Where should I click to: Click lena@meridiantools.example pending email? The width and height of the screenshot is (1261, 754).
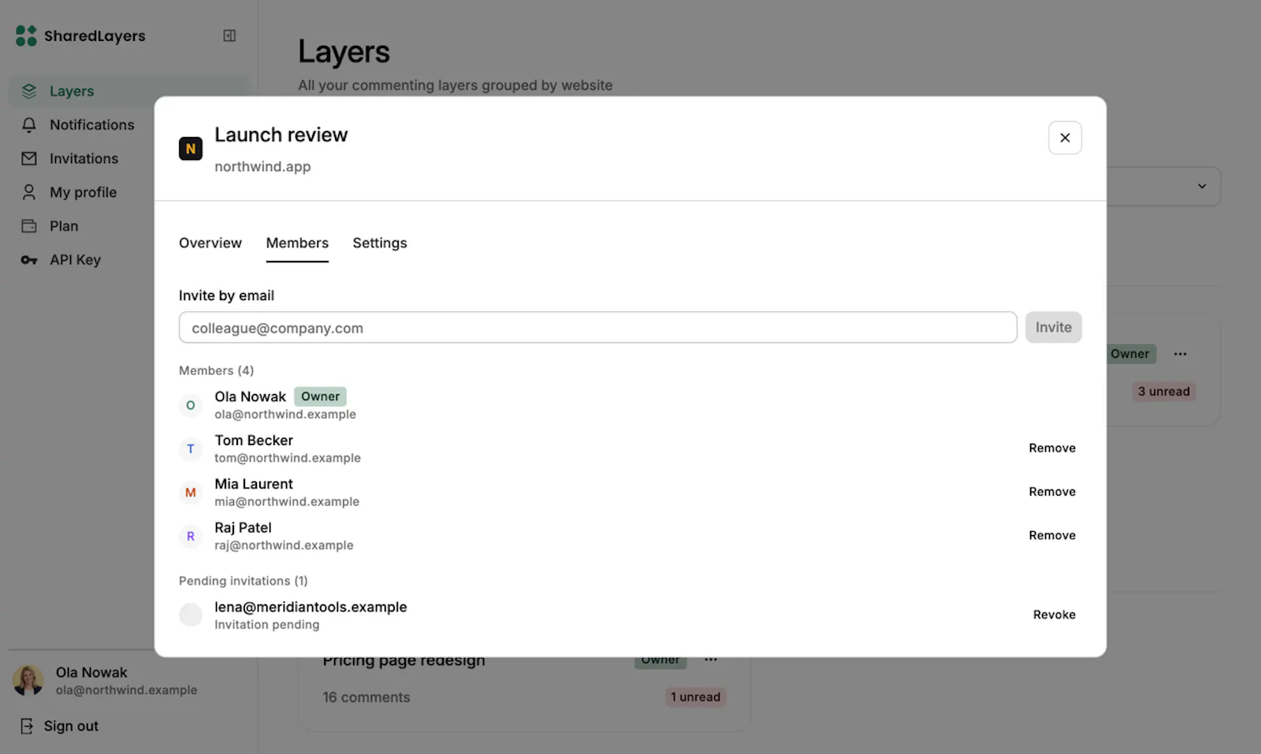[x=311, y=607]
